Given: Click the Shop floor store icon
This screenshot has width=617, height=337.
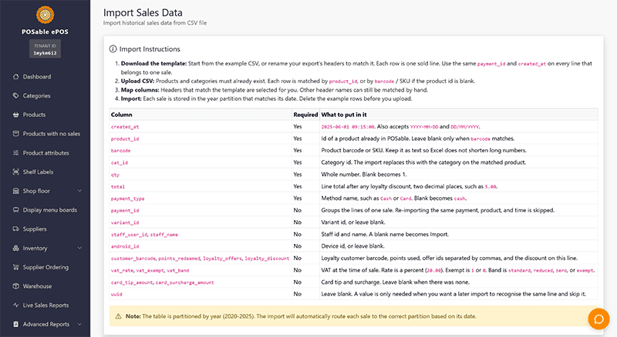Looking at the screenshot, I should 15,191.
